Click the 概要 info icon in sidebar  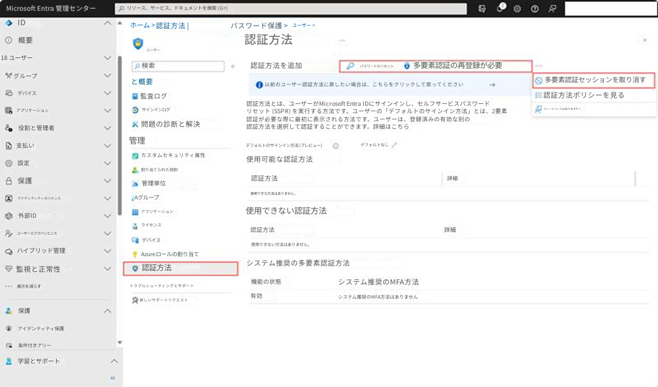point(8,40)
